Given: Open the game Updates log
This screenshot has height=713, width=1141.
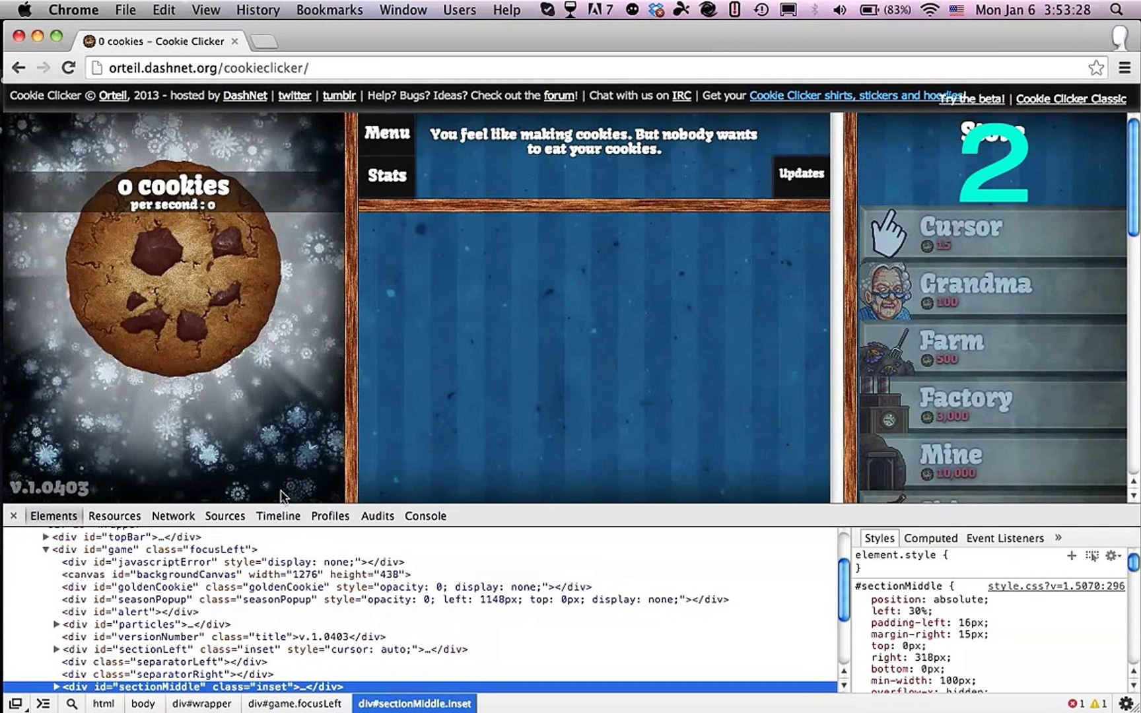Looking at the screenshot, I should [801, 174].
